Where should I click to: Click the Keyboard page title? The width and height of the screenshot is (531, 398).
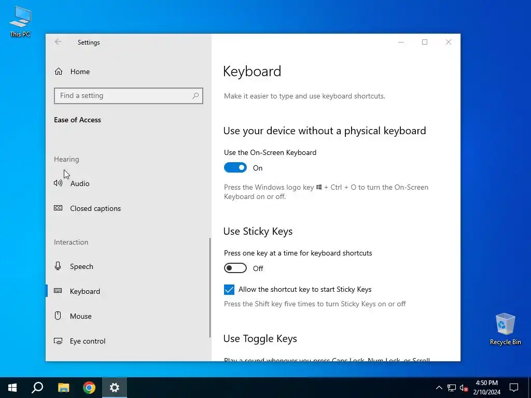pos(252,71)
